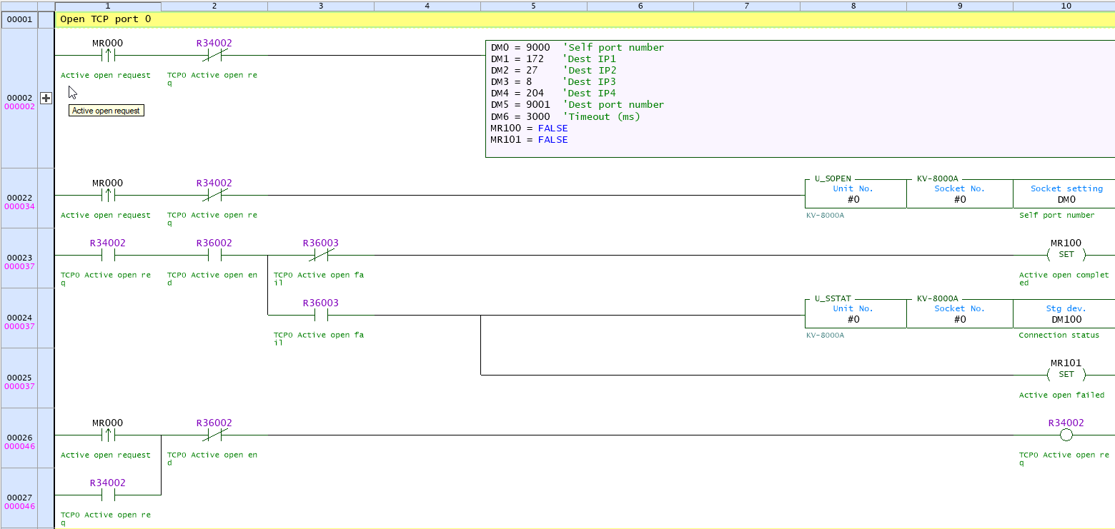
Task: Click the step number 000046 label
Action: (x=19, y=445)
